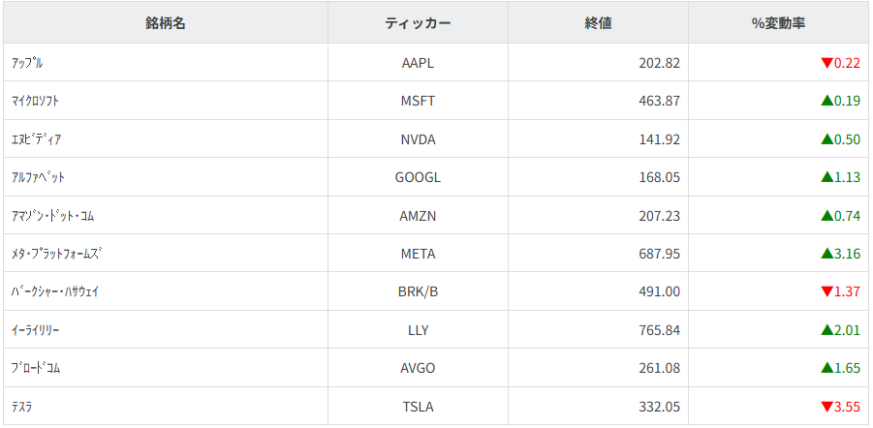Viewport: 873px width, 428px height.
Task: Click the red down arrow for AAPL
Action: (826, 63)
